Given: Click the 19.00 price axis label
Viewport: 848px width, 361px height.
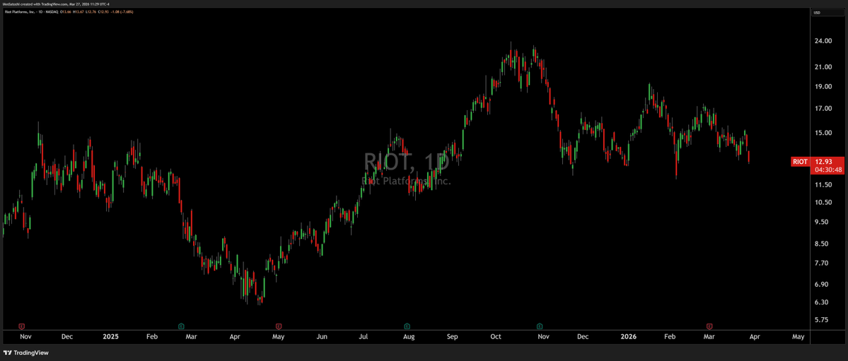Looking at the screenshot, I should click(824, 86).
